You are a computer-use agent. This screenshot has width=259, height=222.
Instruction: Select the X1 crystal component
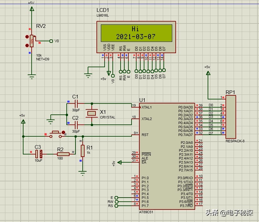click(92, 113)
